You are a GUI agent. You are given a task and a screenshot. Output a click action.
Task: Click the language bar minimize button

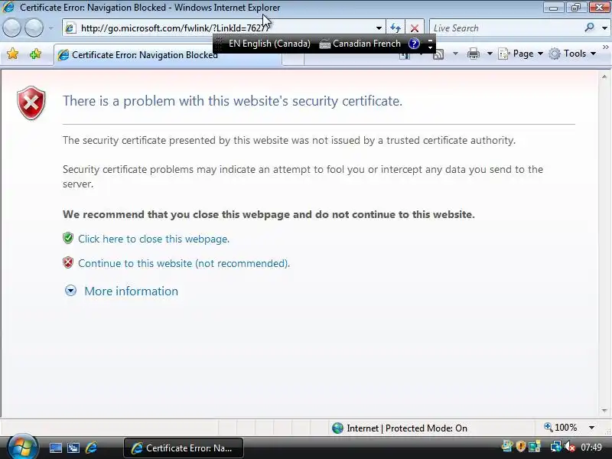pyautogui.click(x=430, y=40)
